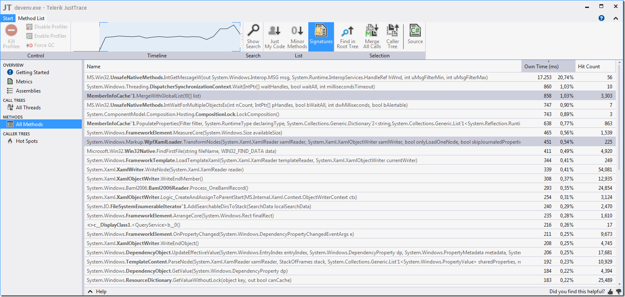Select All Methods in sidebar
The width and height of the screenshot is (625, 297).
(x=41, y=124)
